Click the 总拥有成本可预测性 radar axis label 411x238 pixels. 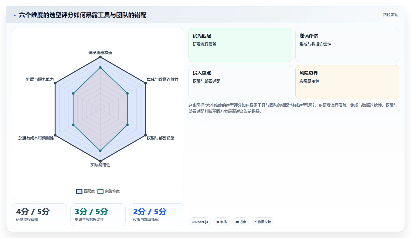click(36, 138)
